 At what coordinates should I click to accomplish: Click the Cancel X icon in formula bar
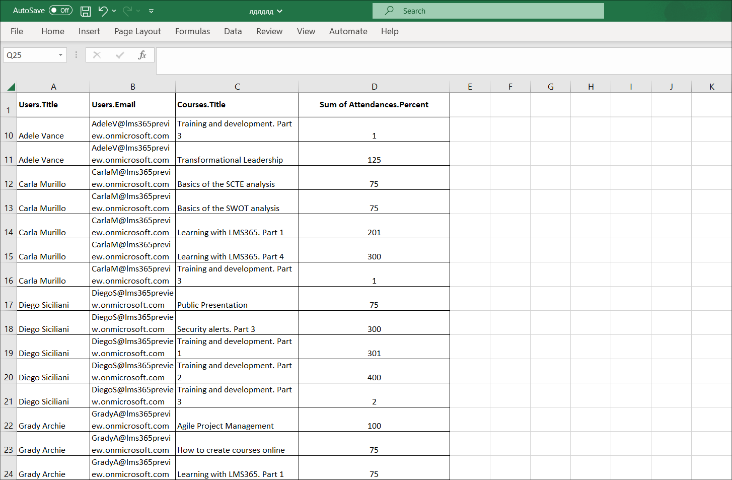pos(97,55)
